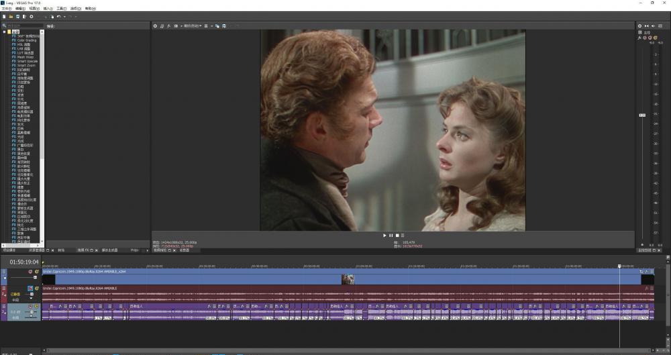Solo the master bus

(x=655, y=38)
